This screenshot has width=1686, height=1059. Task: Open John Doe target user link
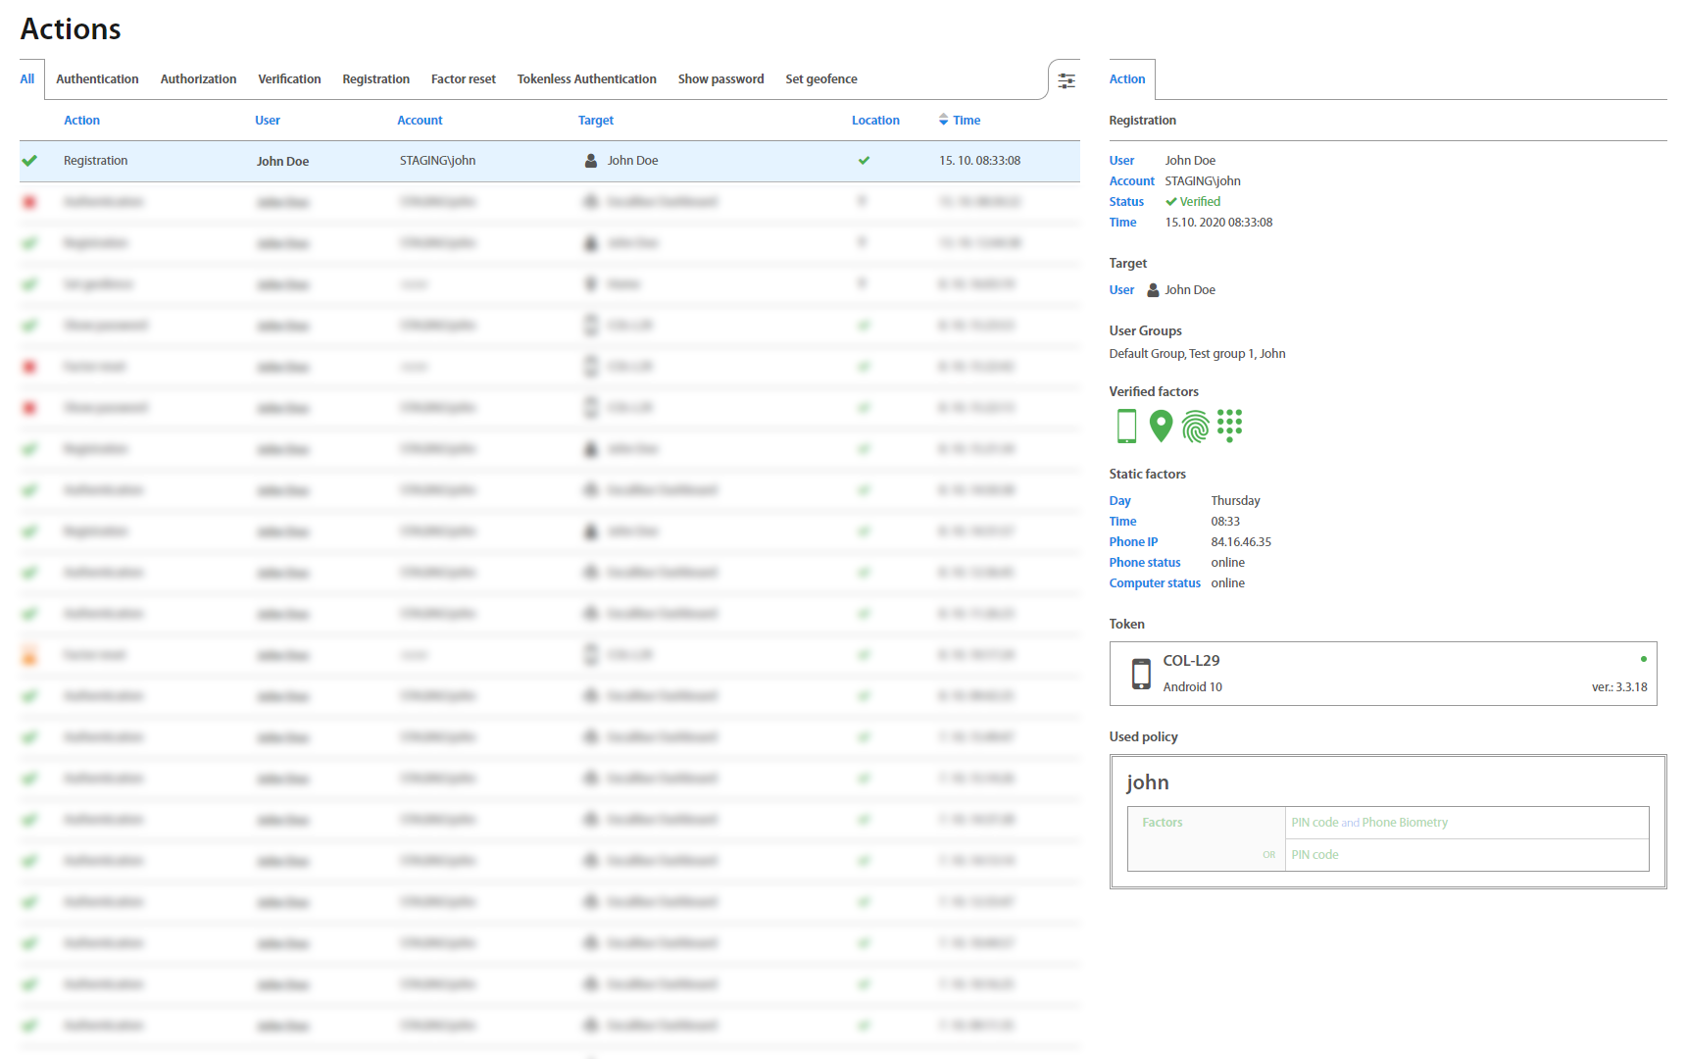tap(1189, 290)
